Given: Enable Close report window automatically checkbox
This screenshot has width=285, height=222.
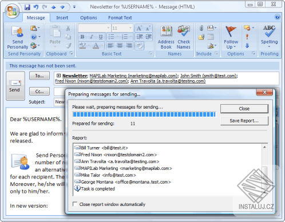Looking at the screenshot, I should (x=75, y=204).
